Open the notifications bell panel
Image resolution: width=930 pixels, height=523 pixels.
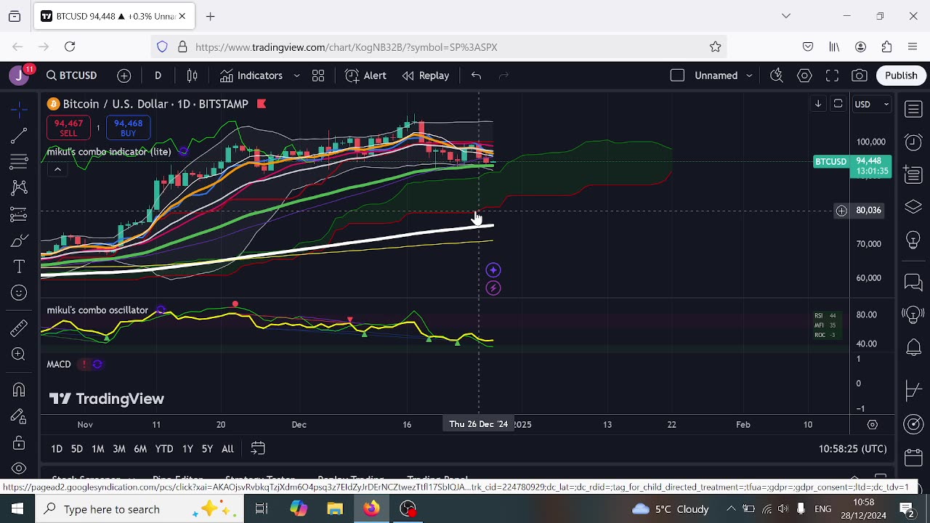click(x=913, y=348)
